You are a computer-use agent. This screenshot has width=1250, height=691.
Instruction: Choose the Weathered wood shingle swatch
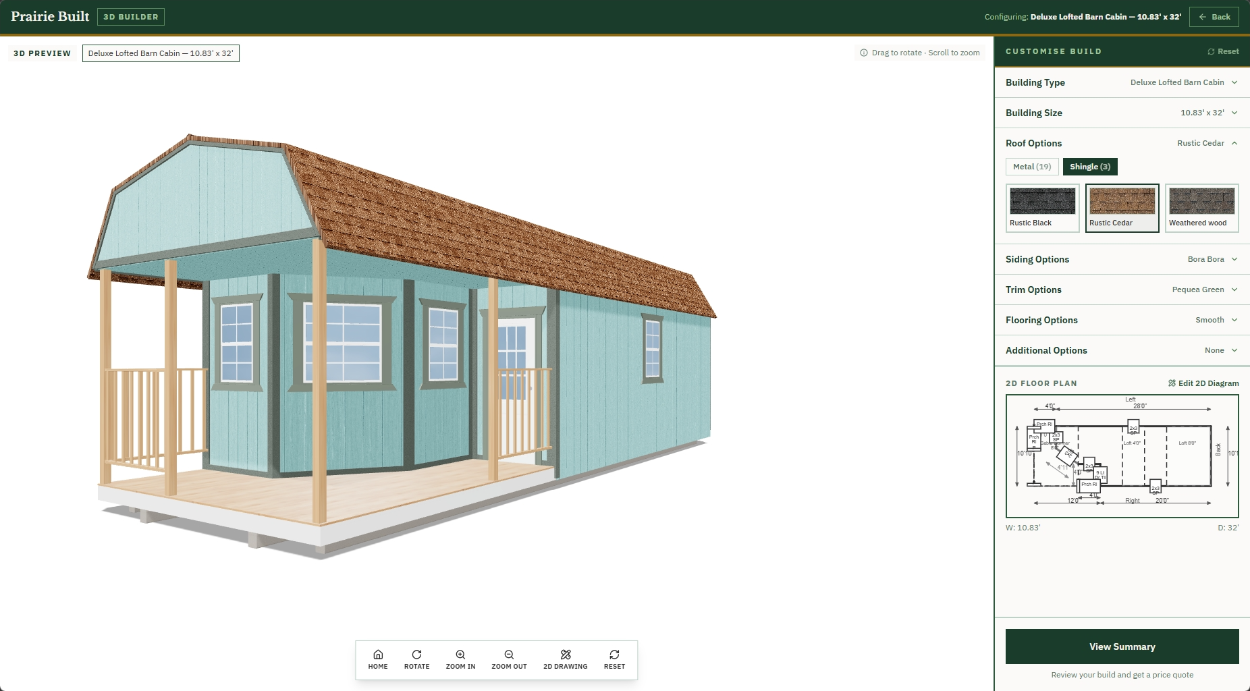(x=1201, y=208)
